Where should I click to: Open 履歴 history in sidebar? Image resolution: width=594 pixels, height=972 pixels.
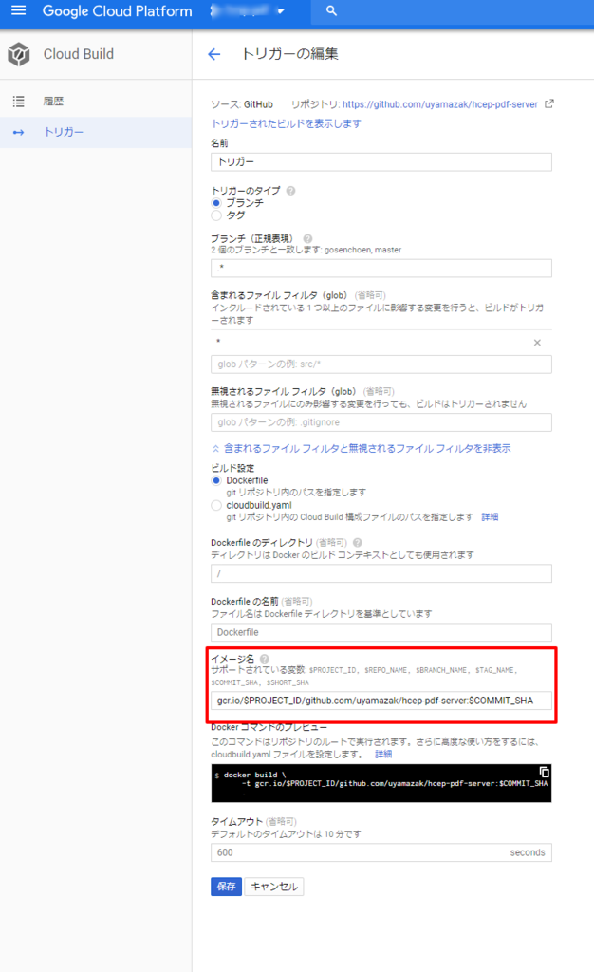pyautogui.click(x=53, y=101)
